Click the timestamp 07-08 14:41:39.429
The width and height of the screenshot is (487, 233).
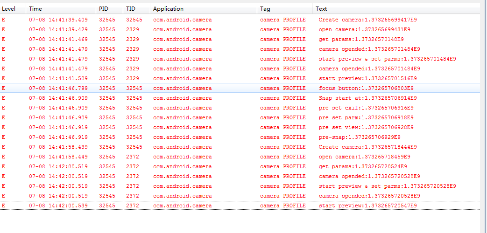point(58,30)
